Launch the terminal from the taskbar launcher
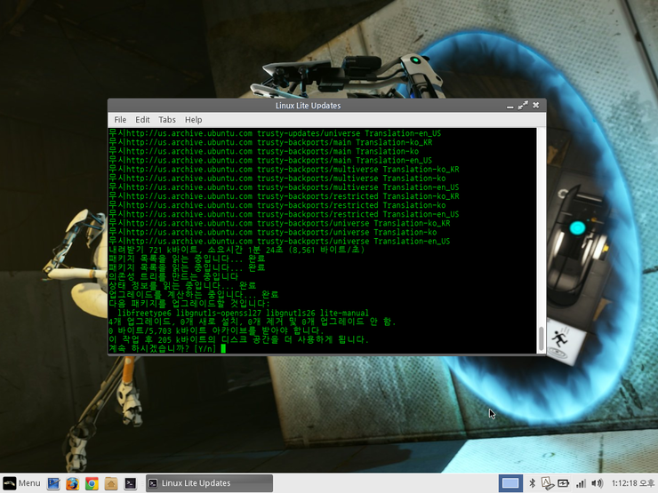The width and height of the screenshot is (658, 493). [130, 483]
